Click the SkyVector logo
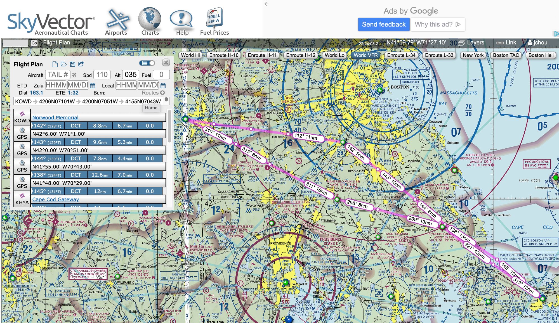559x323 pixels. (51, 23)
